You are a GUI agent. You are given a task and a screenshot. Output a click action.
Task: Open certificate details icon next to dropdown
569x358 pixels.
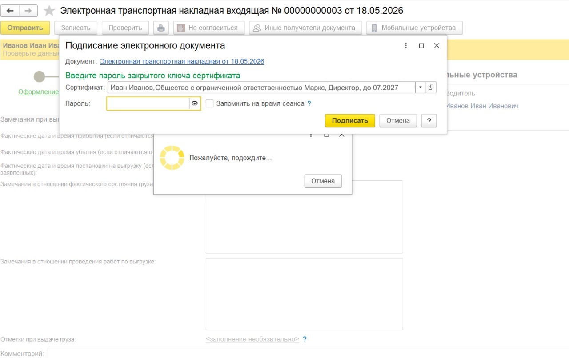click(x=431, y=88)
